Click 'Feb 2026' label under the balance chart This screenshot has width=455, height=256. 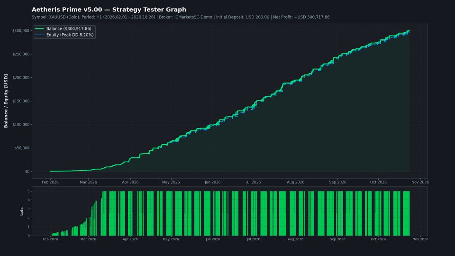click(x=50, y=182)
